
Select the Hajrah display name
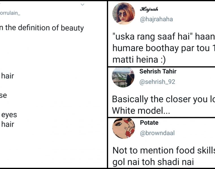point(149,9)
